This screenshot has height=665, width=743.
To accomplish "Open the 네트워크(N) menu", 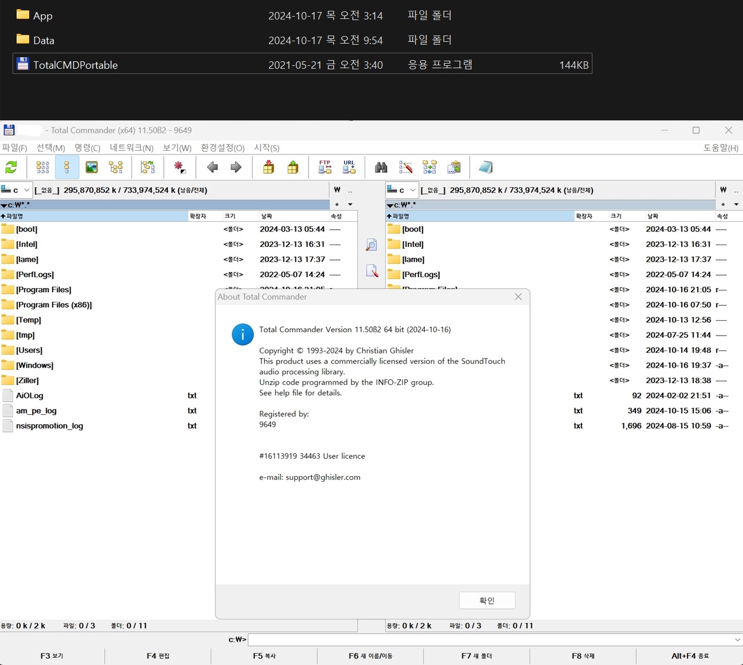I will pyautogui.click(x=131, y=148).
